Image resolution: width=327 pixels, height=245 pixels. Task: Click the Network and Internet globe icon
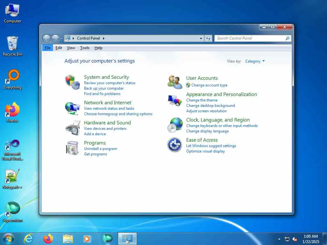(x=72, y=108)
